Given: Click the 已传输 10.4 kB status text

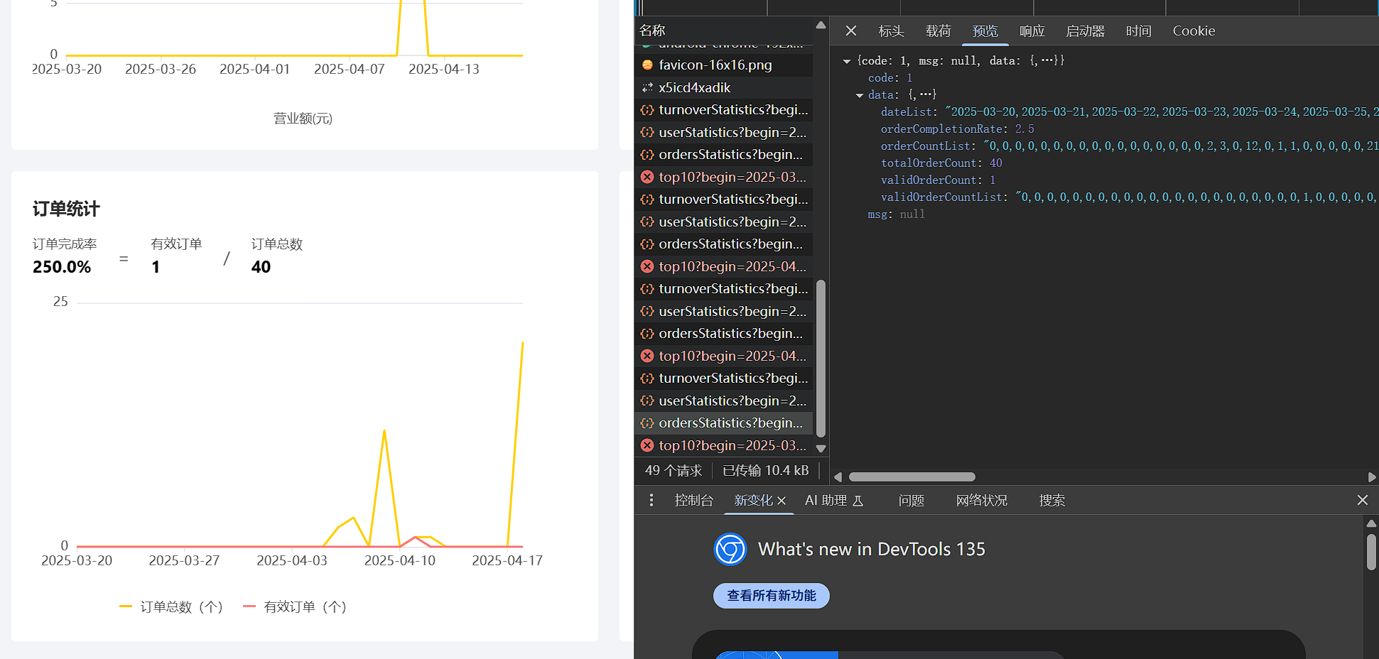Looking at the screenshot, I should pos(765,470).
